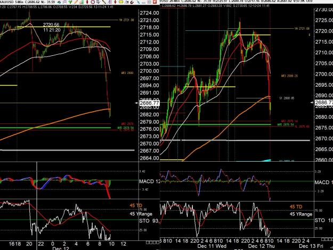Screen dimensions: 333x250
Task: Open the red clock timeframe icon
Action: [x=93, y=2]
